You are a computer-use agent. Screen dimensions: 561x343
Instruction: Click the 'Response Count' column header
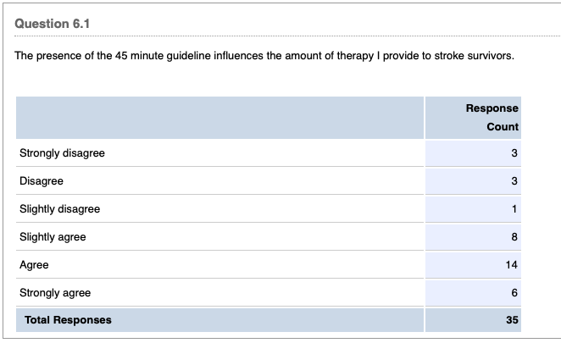coord(492,118)
